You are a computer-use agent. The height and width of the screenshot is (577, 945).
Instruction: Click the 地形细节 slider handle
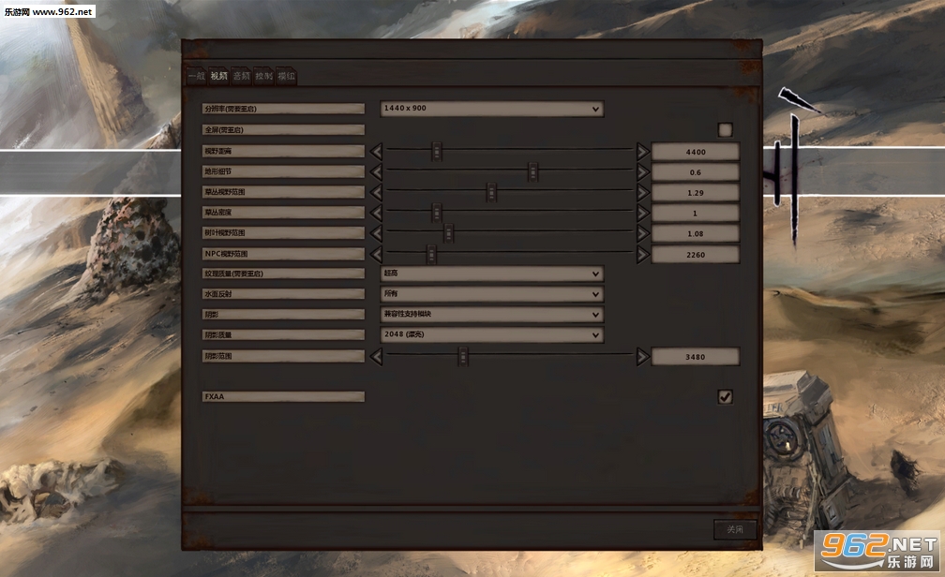click(x=532, y=171)
